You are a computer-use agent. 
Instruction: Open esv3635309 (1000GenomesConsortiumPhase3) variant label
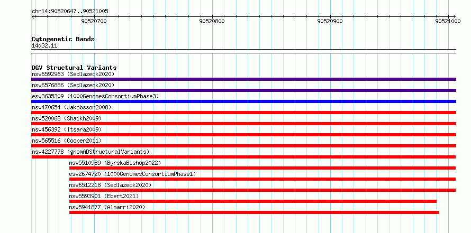[95, 96]
